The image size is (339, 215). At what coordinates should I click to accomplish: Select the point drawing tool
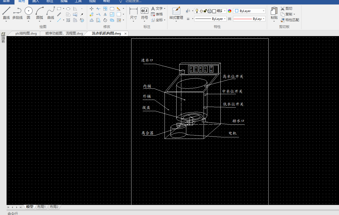click(82, 9)
